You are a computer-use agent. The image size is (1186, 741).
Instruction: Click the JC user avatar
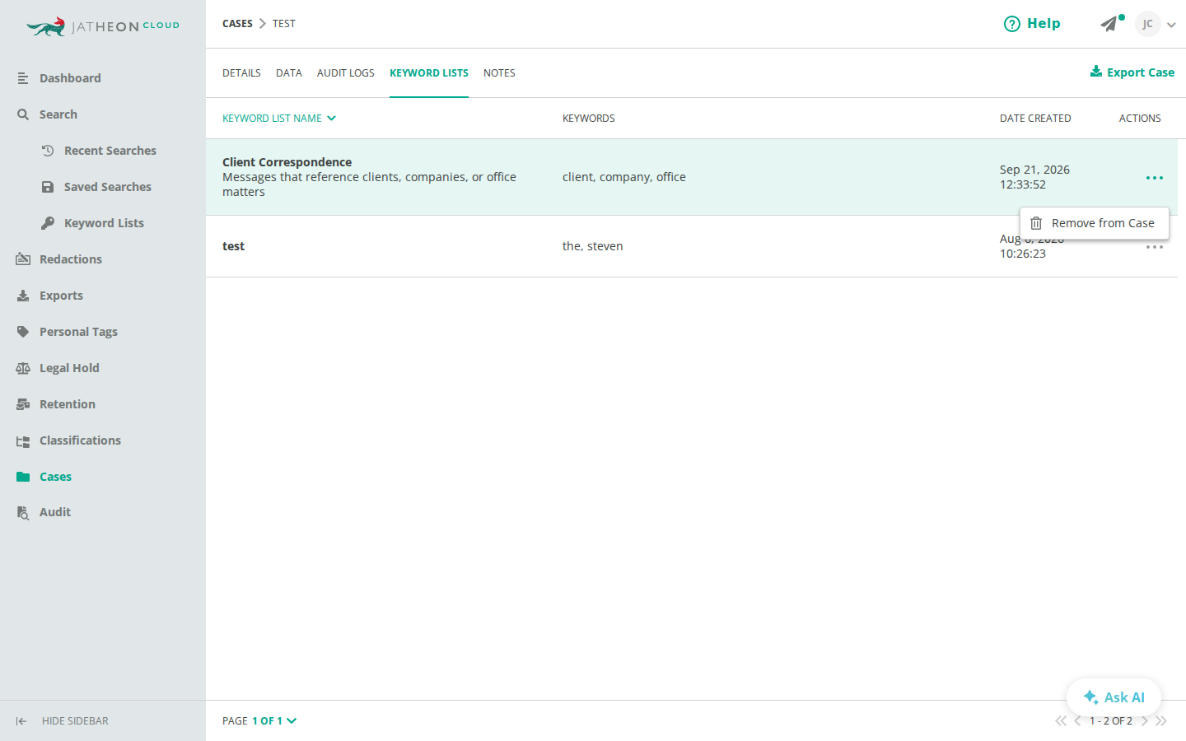tap(1147, 24)
